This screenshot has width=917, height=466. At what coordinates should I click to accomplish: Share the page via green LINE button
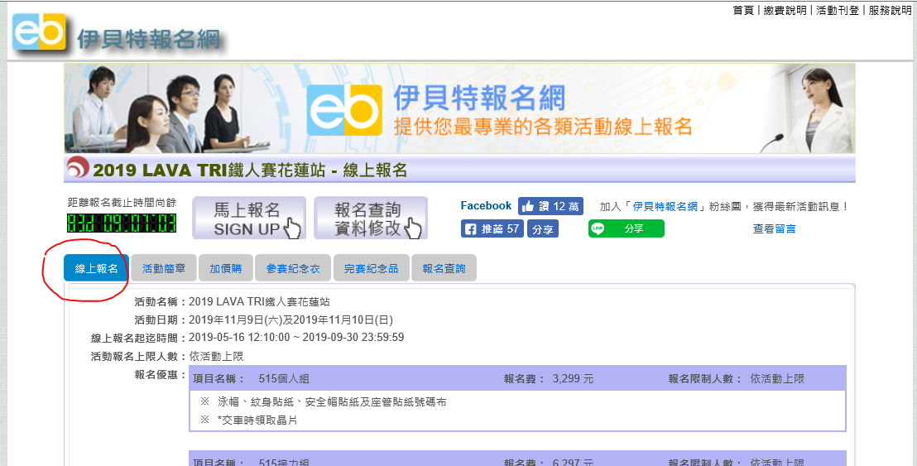tap(626, 228)
